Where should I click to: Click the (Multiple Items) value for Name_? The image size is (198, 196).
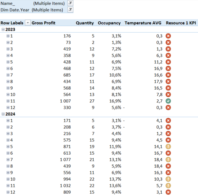[x=49, y=3]
